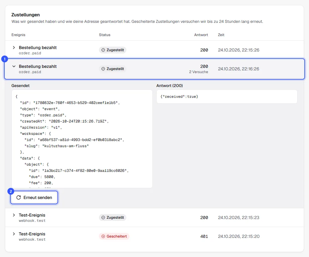Expand the Test-Ereignis row from 22:15:23
Image resolution: width=309 pixels, height=257 pixels.
click(14, 215)
